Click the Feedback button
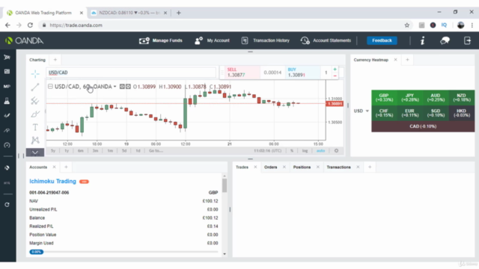 382,40
